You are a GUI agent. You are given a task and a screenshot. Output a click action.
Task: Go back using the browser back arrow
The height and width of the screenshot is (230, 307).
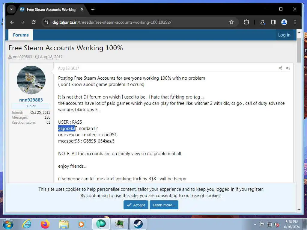(x=12, y=22)
